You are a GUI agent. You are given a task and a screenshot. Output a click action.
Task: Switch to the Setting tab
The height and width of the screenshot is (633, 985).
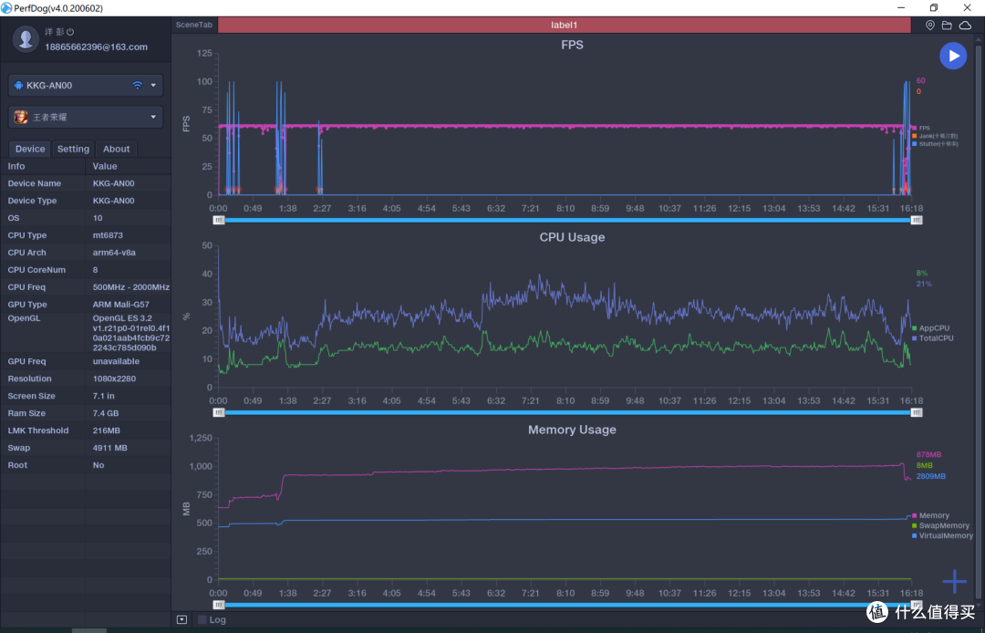coord(73,149)
